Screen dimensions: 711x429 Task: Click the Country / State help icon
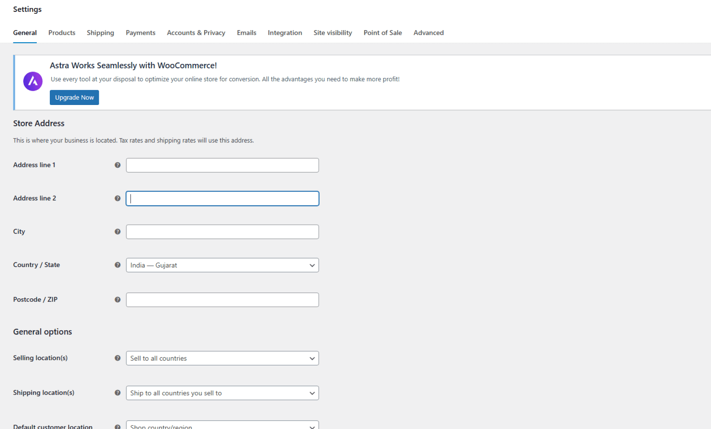coord(117,265)
